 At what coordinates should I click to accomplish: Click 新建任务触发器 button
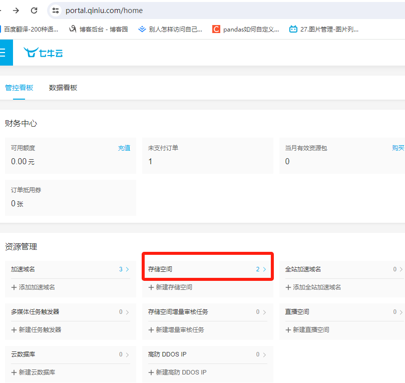click(36, 330)
